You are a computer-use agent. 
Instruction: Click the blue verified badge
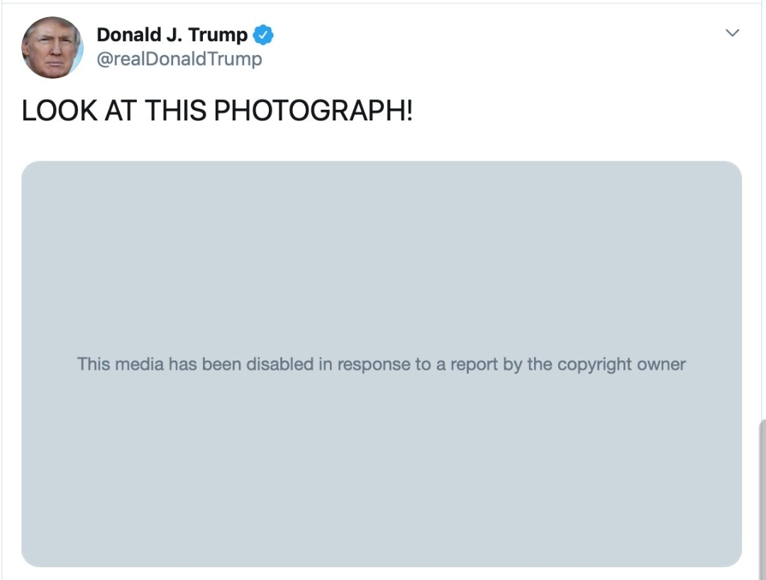pyautogui.click(x=264, y=34)
